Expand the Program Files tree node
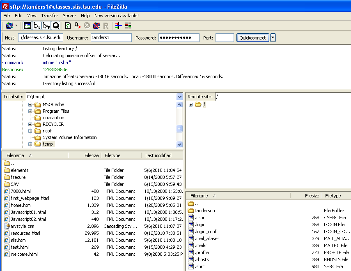 tap(30, 111)
